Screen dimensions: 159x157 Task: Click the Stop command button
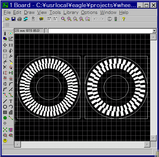[109, 19]
